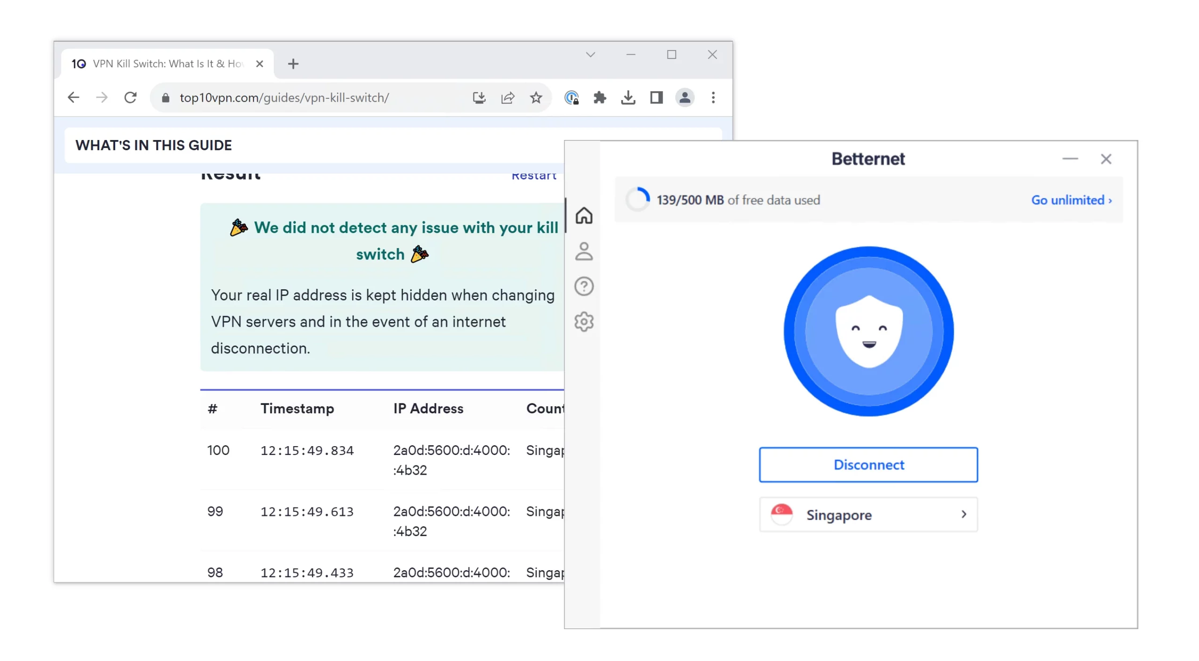
Task: Click the Betternet shield connection button
Action: (868, 331)
